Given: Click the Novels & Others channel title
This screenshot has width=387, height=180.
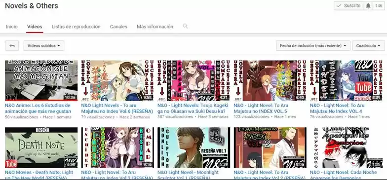Looking at the screenshot, I should (x=32, y=6).
